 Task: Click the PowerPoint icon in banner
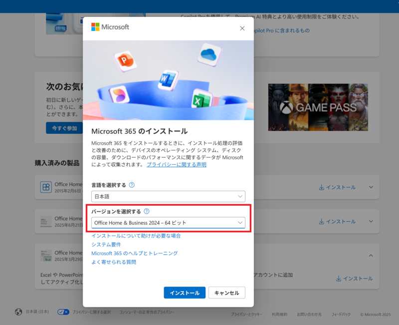click(124, 61)
